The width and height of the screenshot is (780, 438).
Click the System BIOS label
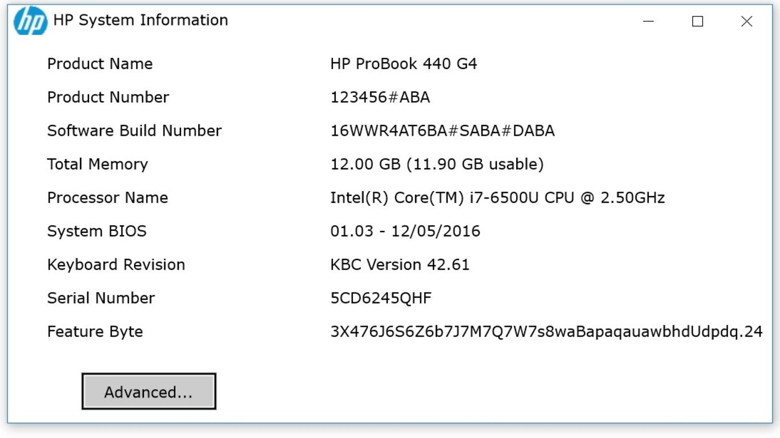(97, 231)
